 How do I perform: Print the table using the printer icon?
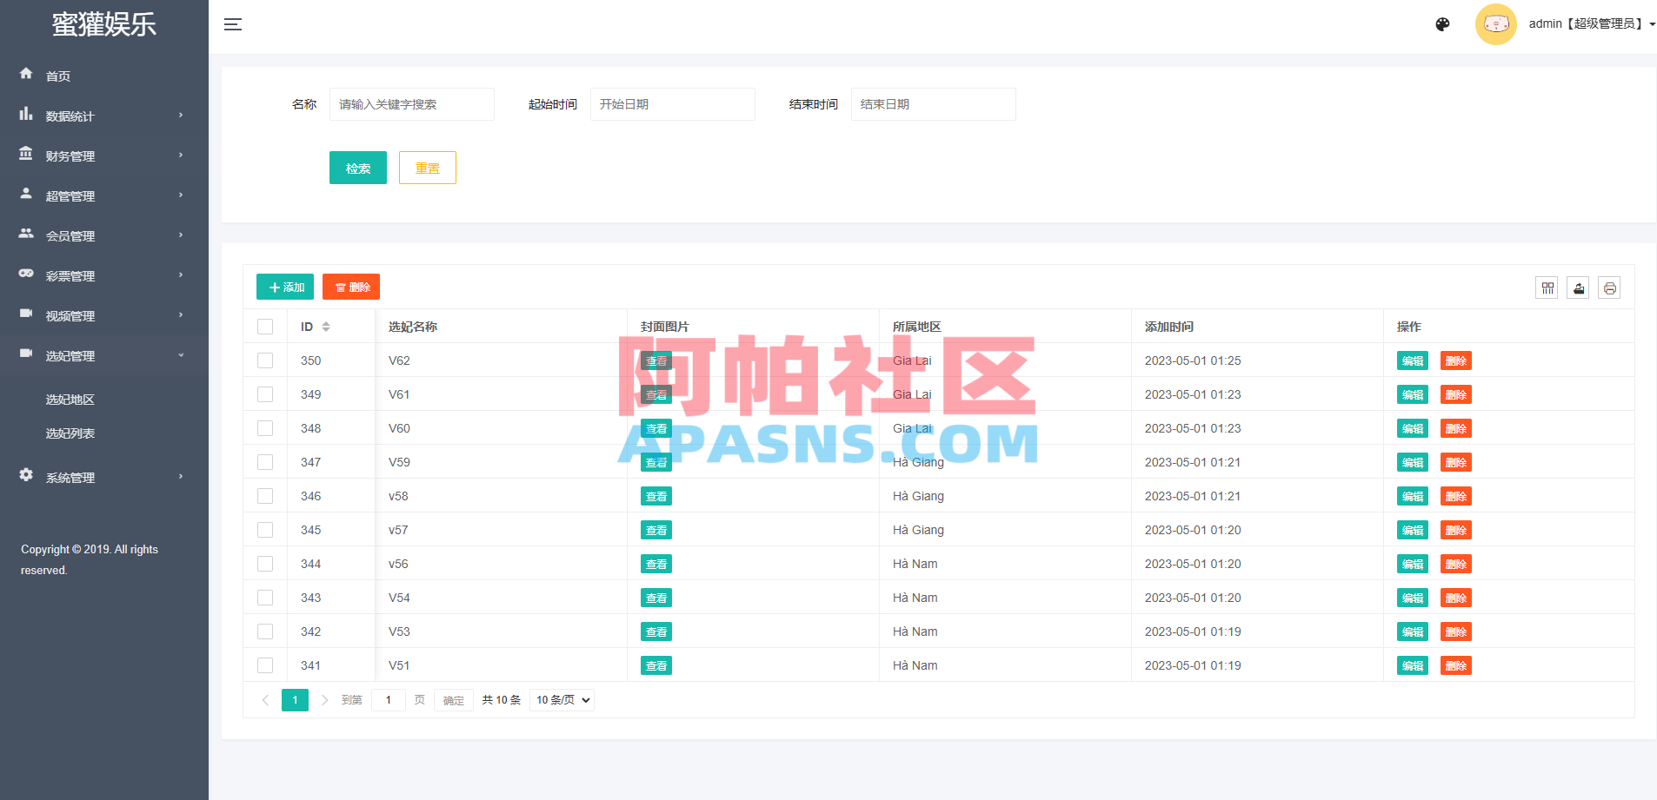click(x=1609, y=288)
